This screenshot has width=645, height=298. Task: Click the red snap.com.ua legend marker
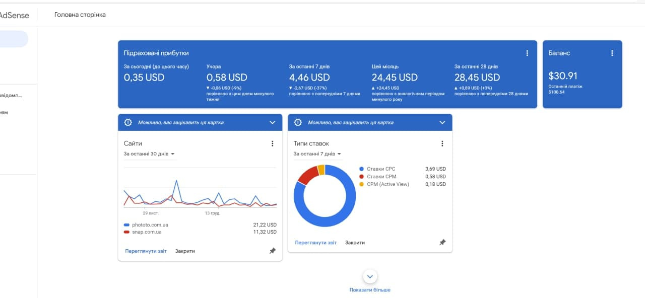(126, 232)
